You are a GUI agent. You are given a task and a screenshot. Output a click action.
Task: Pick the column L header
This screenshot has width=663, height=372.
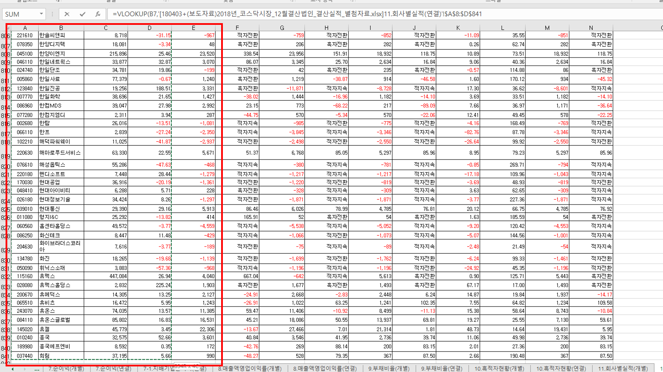tap(502, 28)
